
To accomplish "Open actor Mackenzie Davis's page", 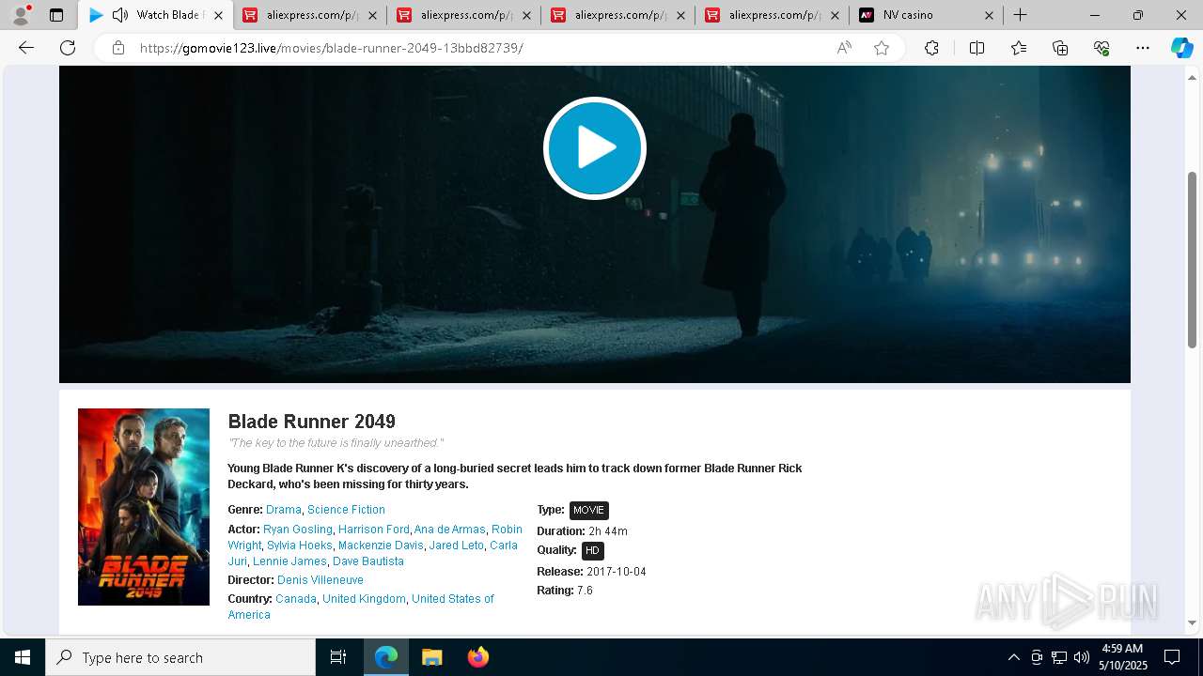I will coord(381,545).
